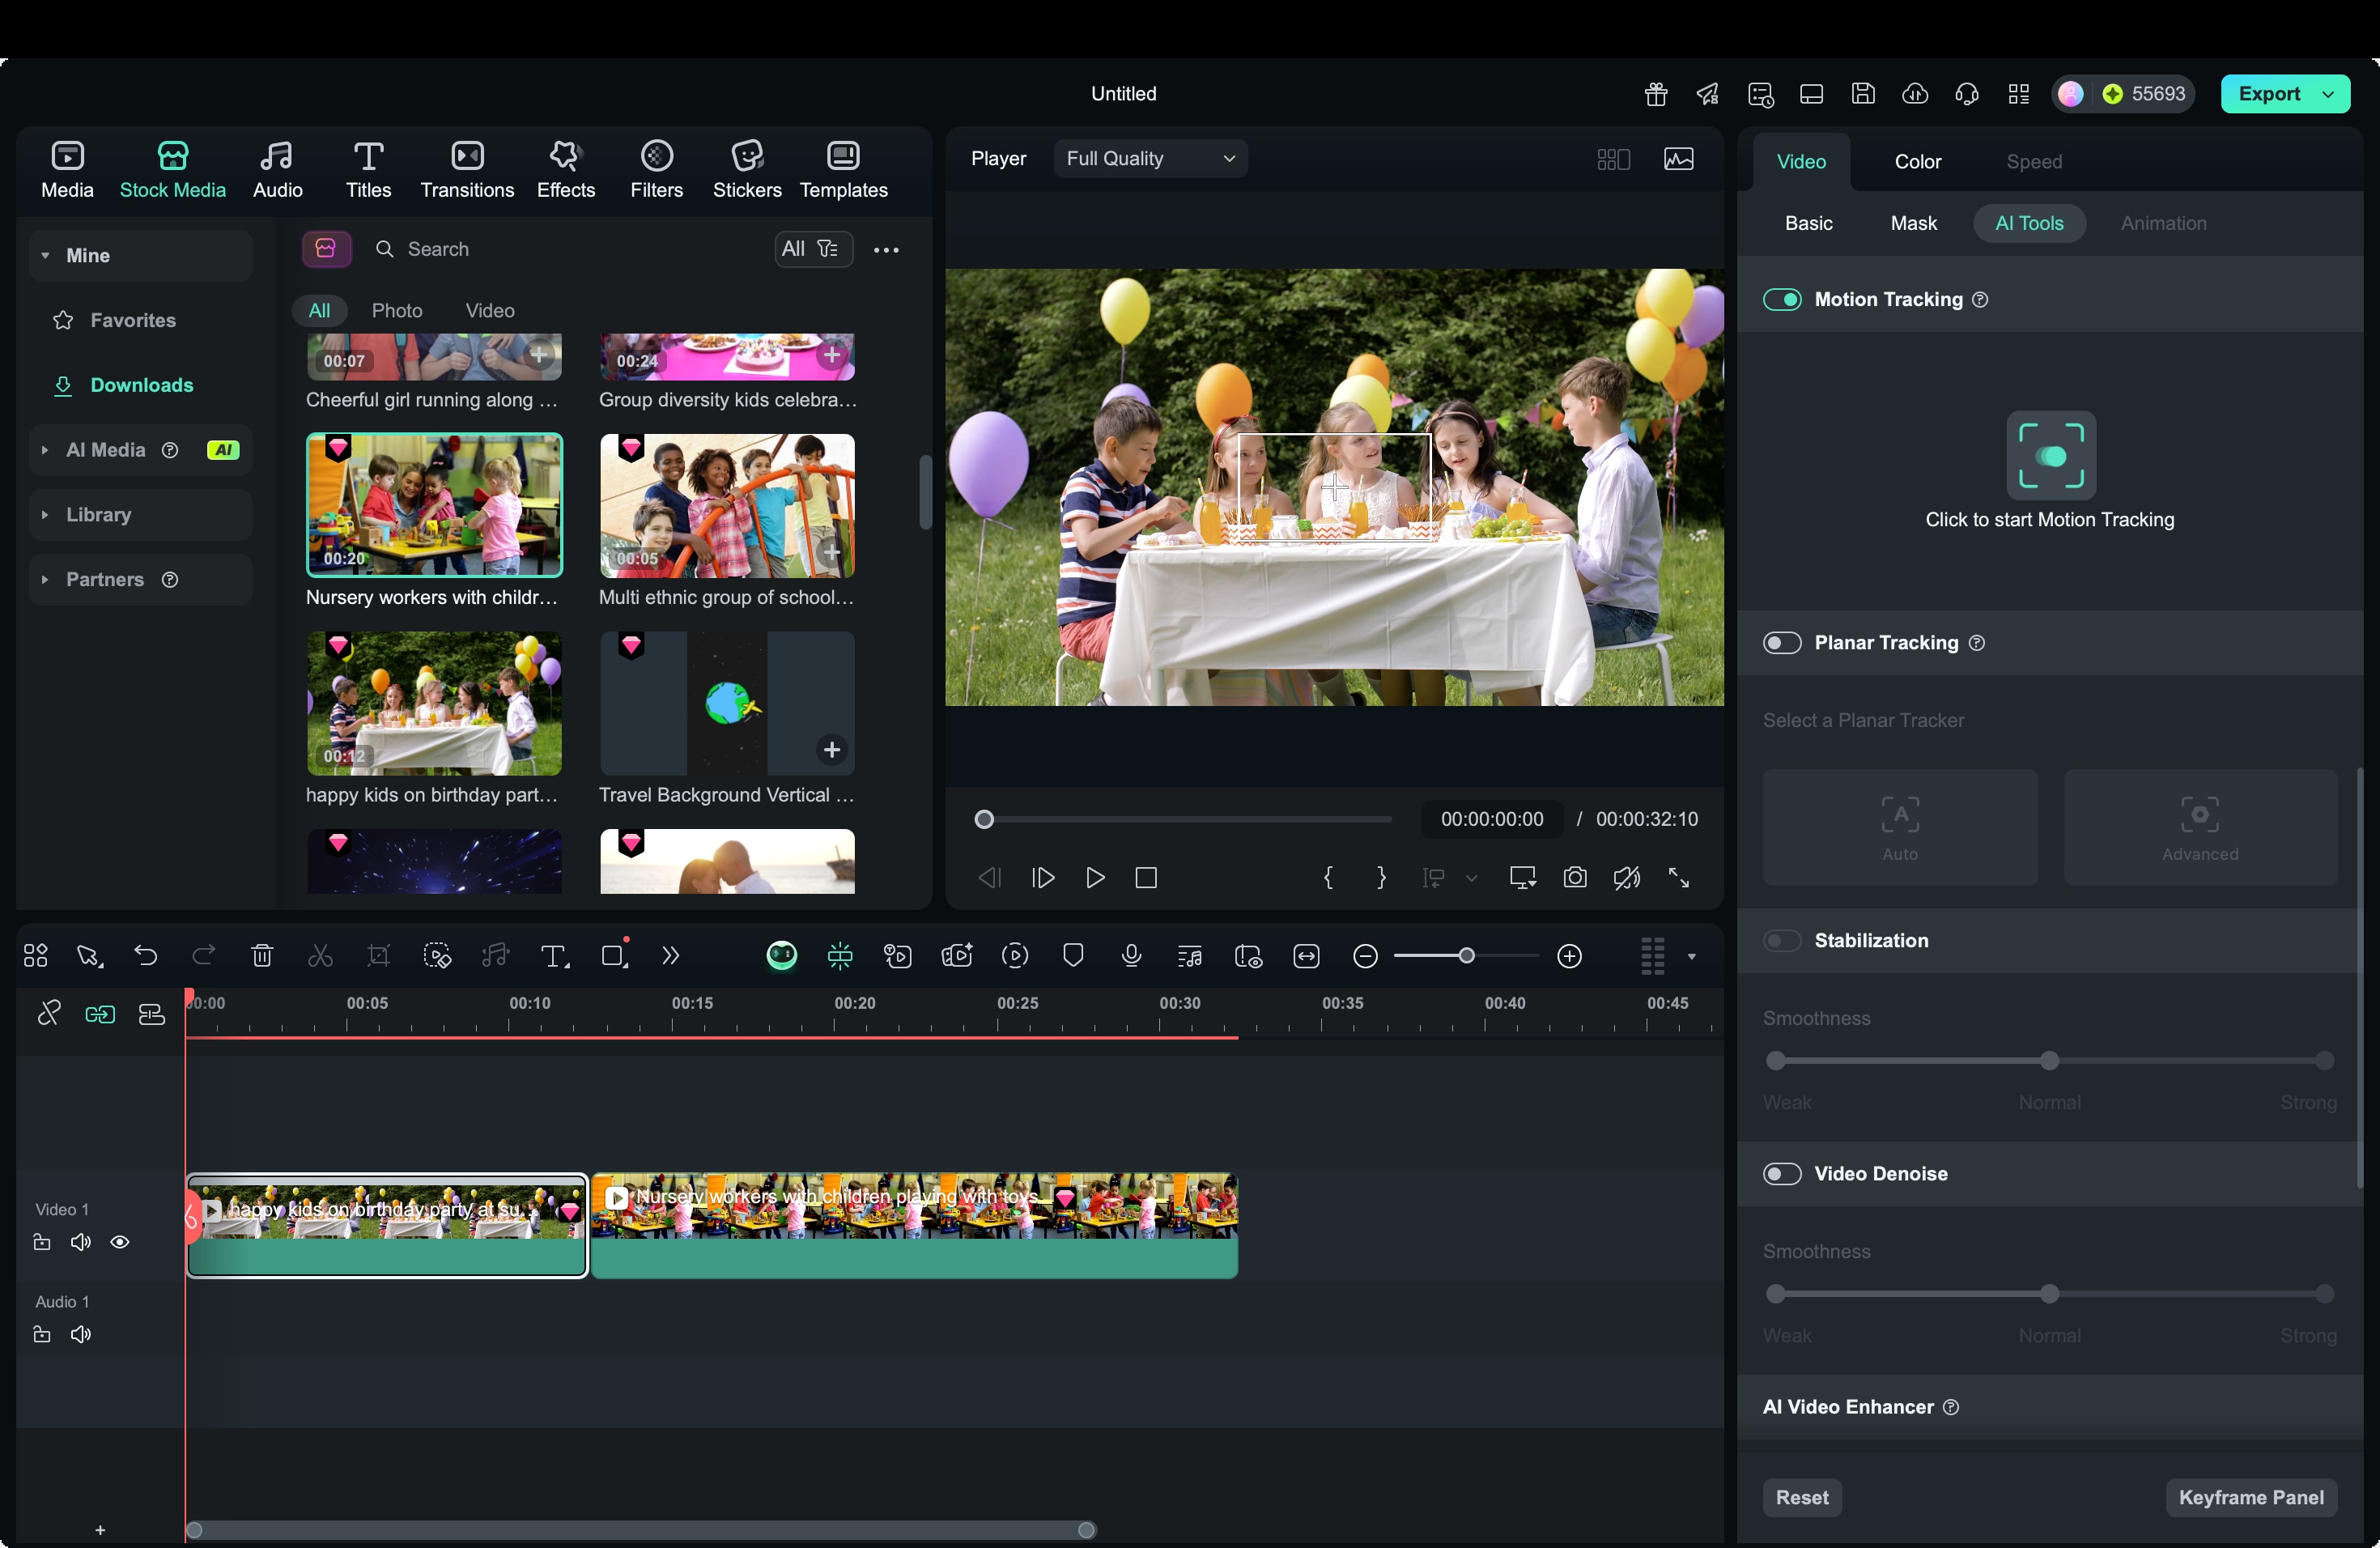Open the Export dropdown arrow

(x=2329, y=94)
